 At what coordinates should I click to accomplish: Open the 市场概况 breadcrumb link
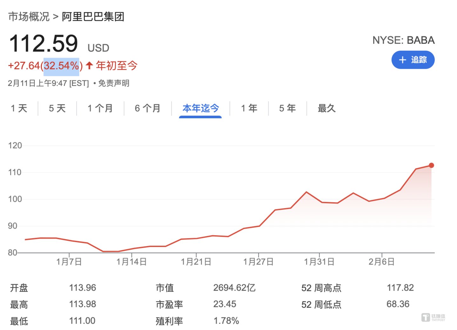pyautogui.click(x=29, y=16)
